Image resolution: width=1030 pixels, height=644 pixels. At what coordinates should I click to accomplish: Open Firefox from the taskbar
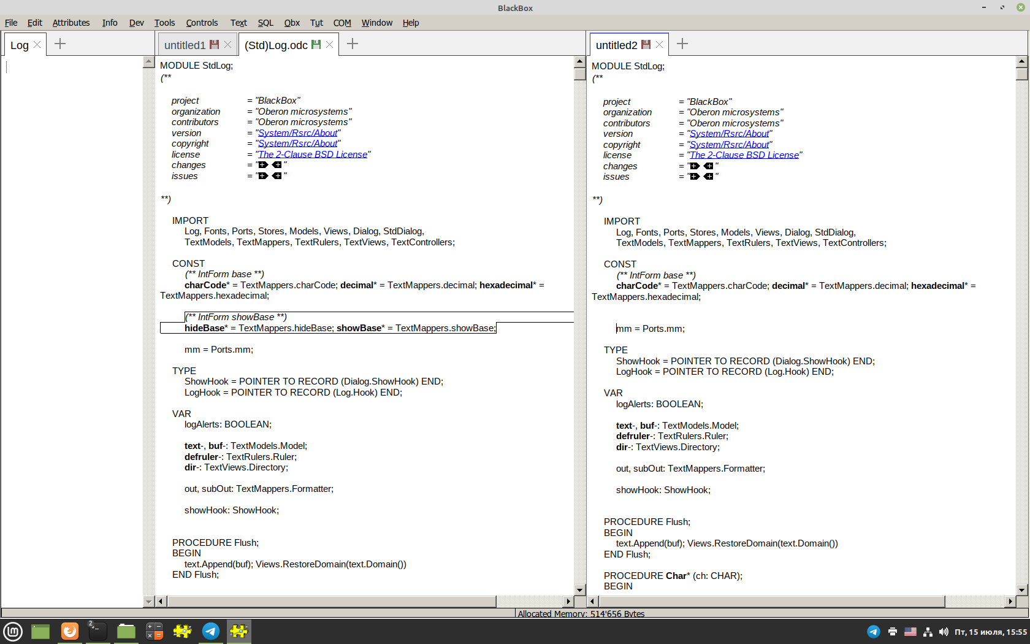click(69, 631)
